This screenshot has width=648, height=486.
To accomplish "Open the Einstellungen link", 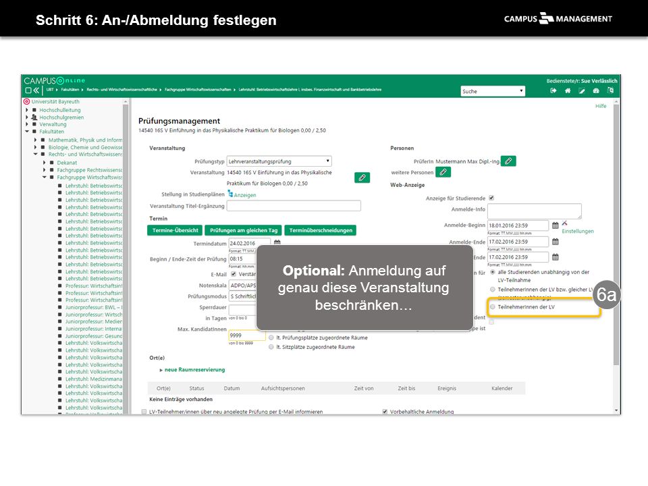I will pos(577,232).
